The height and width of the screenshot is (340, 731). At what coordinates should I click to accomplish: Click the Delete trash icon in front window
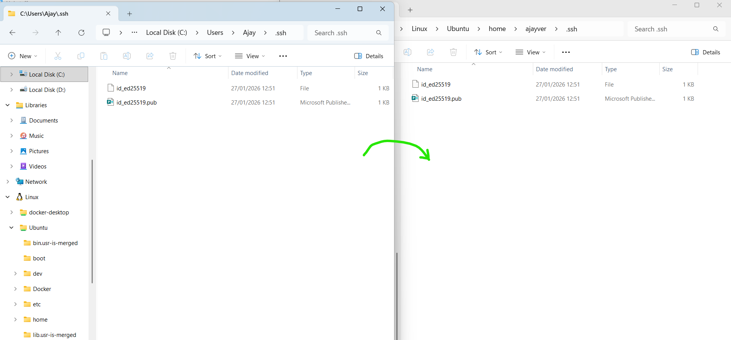coord(173,56)
